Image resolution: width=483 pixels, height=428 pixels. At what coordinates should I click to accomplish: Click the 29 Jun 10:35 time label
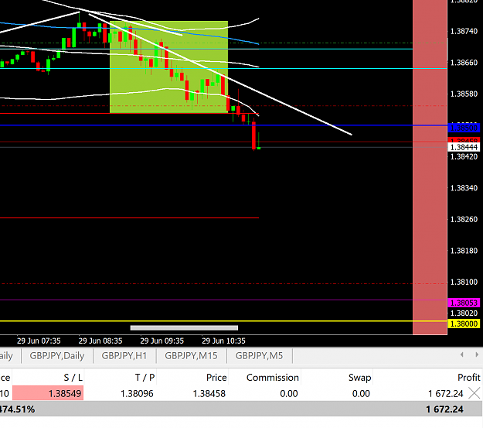coord(223,341)
